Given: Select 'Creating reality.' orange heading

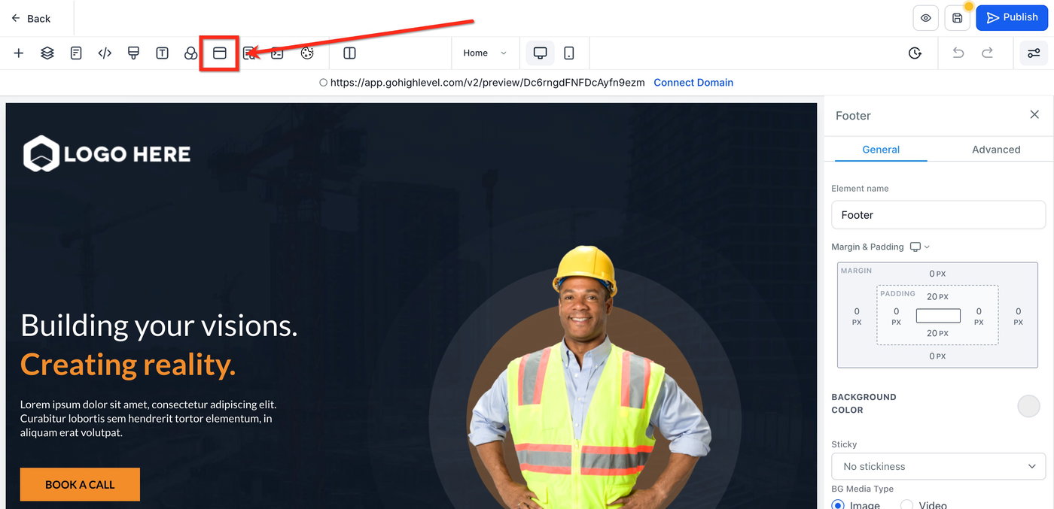Looking at the screenshot, I should [x=128, y=365].
